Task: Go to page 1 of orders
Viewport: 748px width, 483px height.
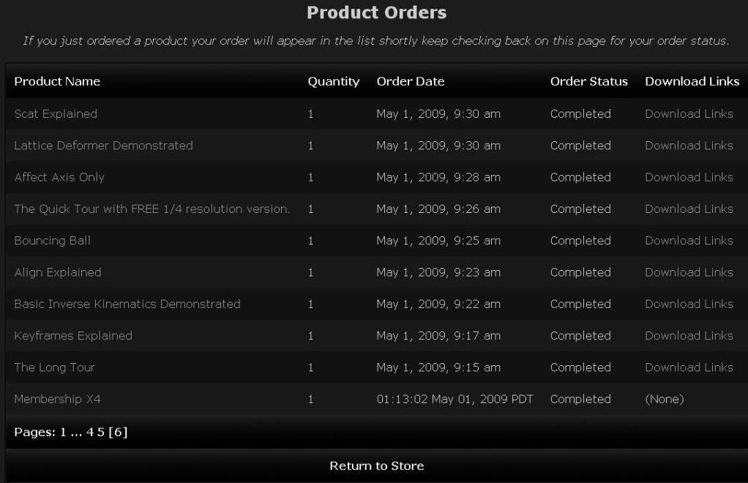Action: (64, 433)
